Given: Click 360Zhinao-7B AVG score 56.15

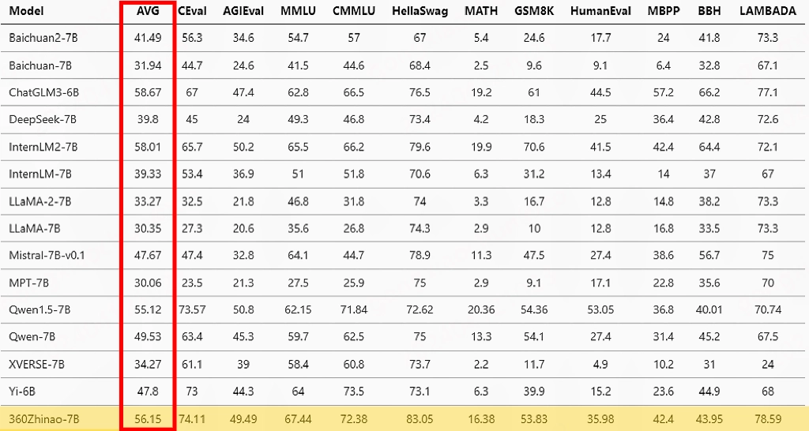Looking at the screenshot, I should click(148, 418).
